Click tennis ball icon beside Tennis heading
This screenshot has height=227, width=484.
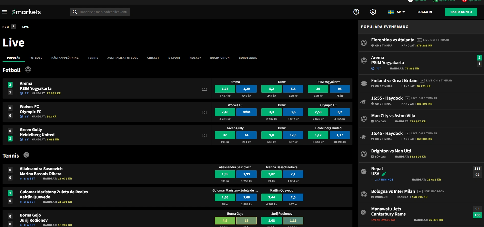click(x=26, y=155)
